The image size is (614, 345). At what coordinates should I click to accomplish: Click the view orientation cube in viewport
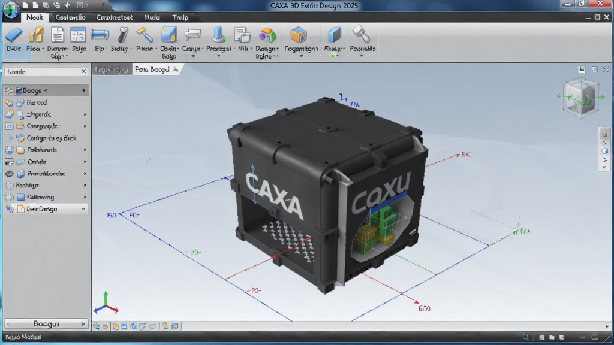[x=581, y=98]
